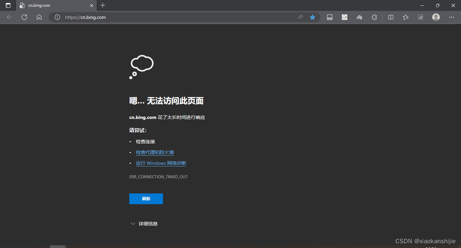
Task: Reload page in Internet Explorer mode
Action: pyautogui.click(x=420, y=17)
